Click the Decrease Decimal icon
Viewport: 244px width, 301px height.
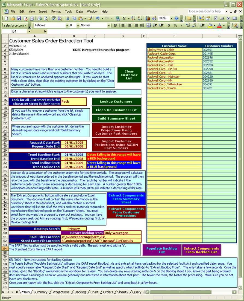(x=194, y=25)
